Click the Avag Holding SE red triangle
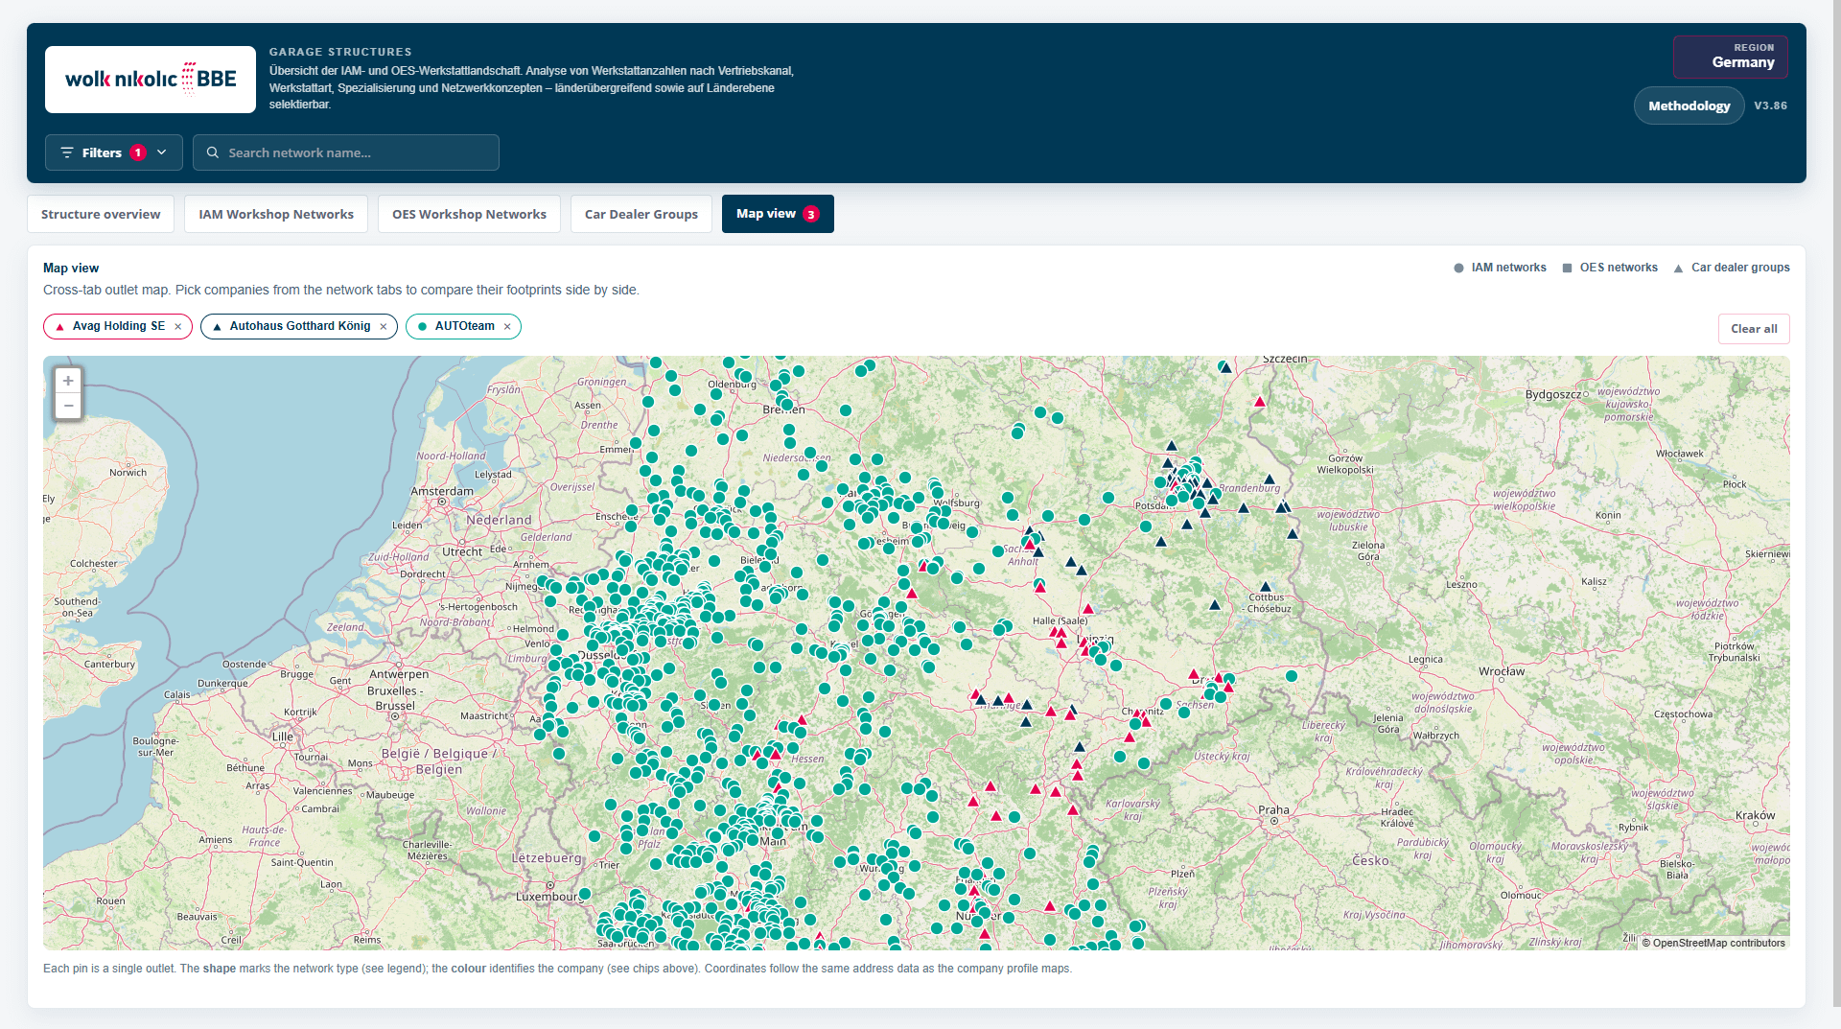This screenshot has width=1841, height=1029. tap(60, 327)
